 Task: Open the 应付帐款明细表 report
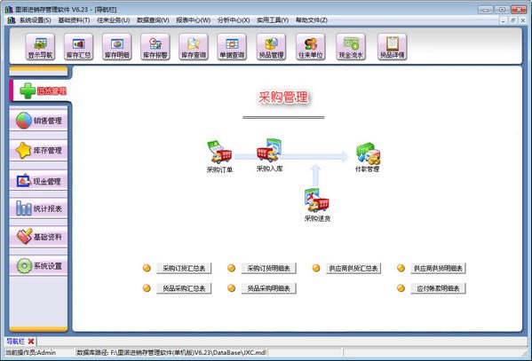tap(438, 288)
